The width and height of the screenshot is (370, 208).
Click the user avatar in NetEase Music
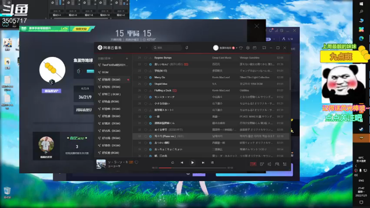pos(216,48)
